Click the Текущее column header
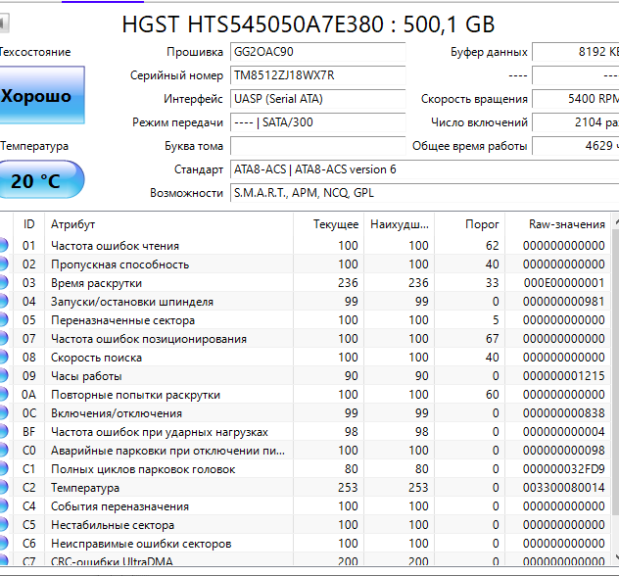 (335, 224)
